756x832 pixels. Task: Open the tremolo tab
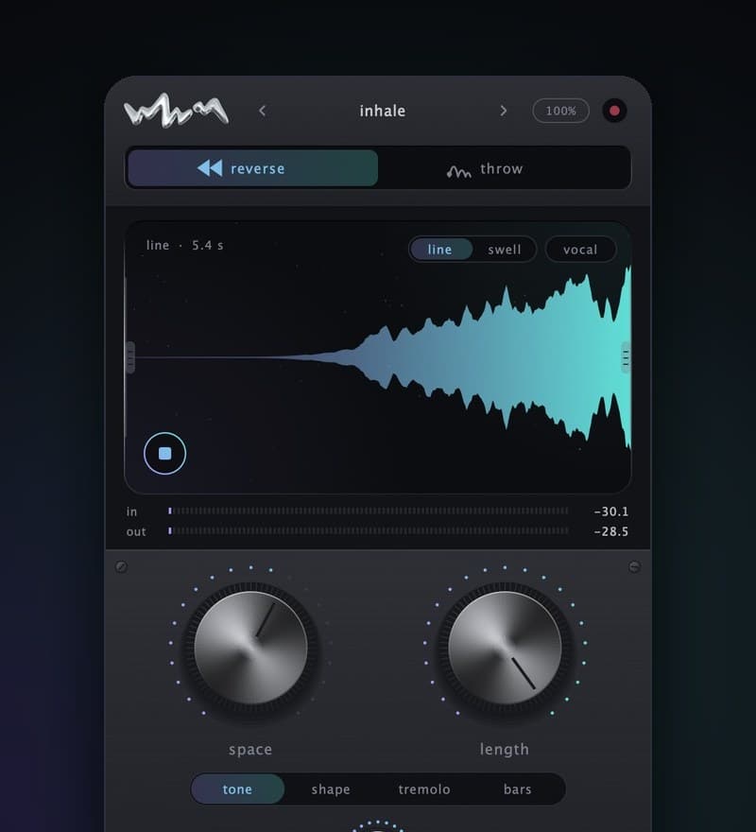click(x=424, y=789)
